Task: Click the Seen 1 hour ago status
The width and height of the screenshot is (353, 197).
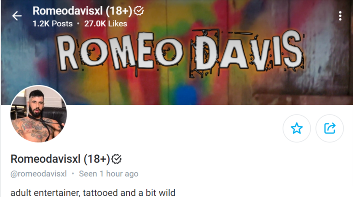Action: click(x=109, y=174)
